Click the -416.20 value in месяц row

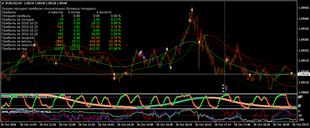(x=94, y=41)
